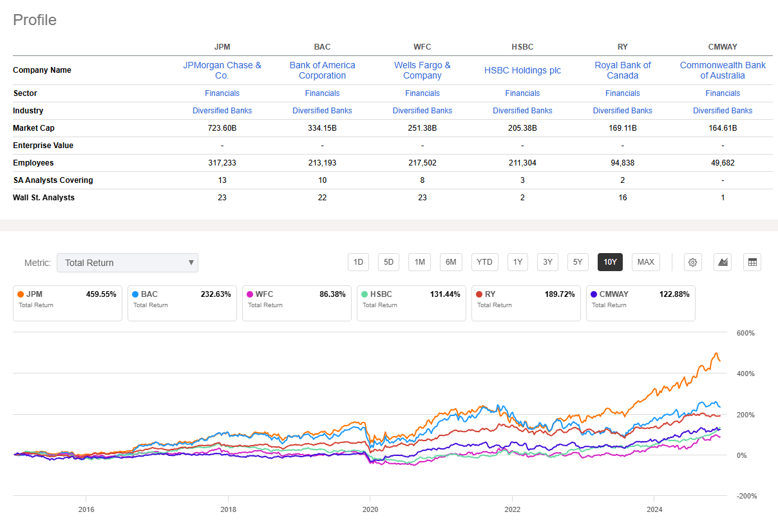
Task: Click Diversified Banks link under WFC
Action: pyautogui.click(x=422, y=110)
